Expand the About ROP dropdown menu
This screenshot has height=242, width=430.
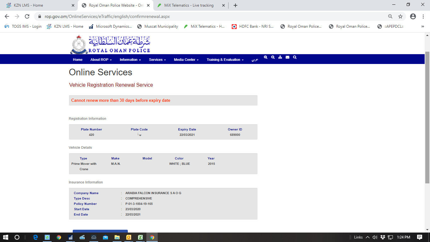tap(101, 60)
